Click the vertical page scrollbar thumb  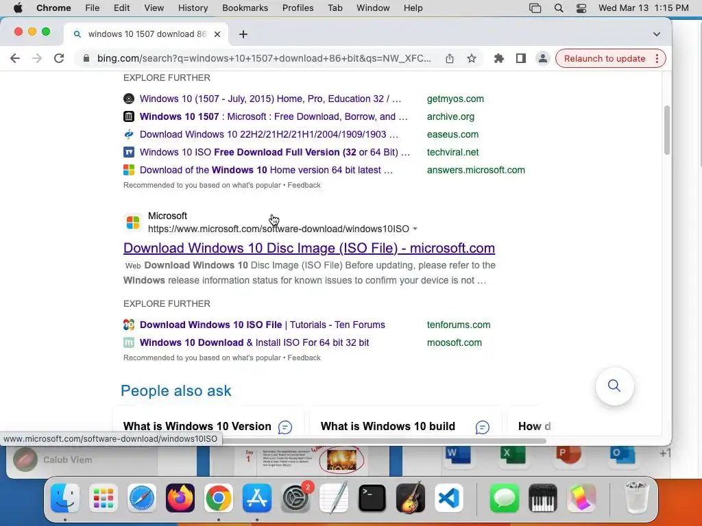pyautogui.click(x=666, y=130)
